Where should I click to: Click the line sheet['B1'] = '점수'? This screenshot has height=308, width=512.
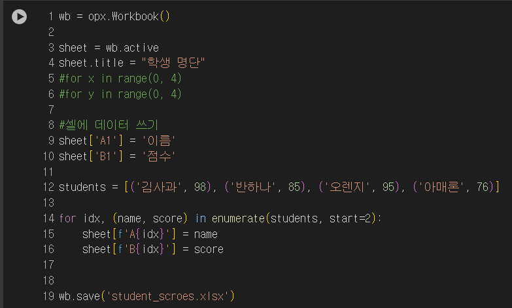tap(117, 156)
